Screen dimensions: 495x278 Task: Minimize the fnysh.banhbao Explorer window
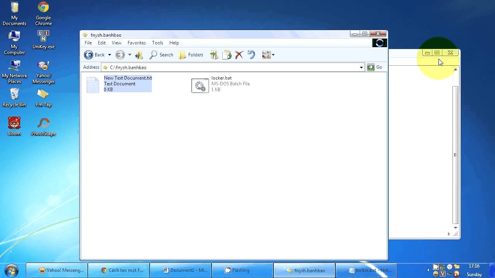click(355, 34)
